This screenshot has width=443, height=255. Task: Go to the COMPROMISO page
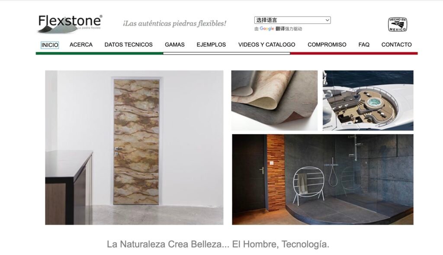click(x=327, y=45)
